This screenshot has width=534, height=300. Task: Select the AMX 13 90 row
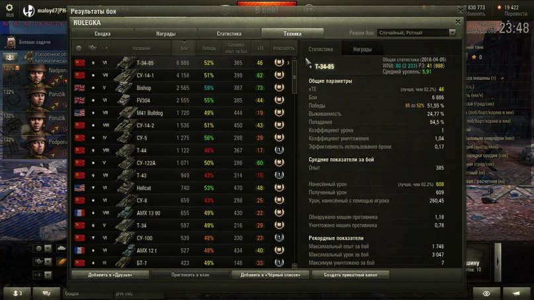(x=183, y=213)
